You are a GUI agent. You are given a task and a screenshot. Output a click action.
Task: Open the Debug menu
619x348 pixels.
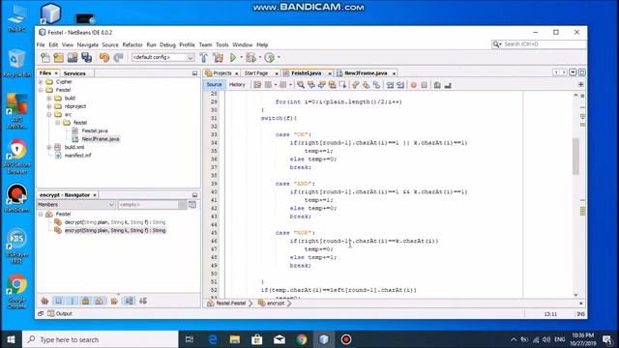point(167,45)
